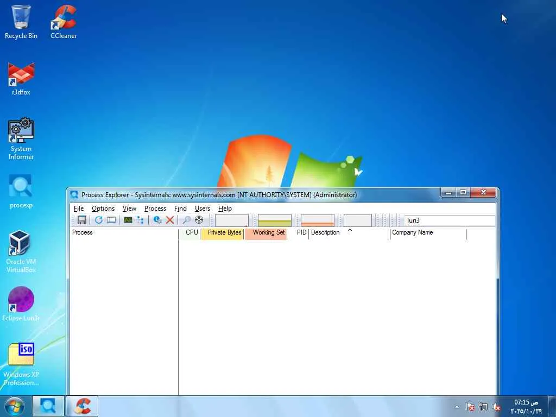
Task: Click the rightmost empty mini graph in toolbar
Action: (x=358, y=220)
